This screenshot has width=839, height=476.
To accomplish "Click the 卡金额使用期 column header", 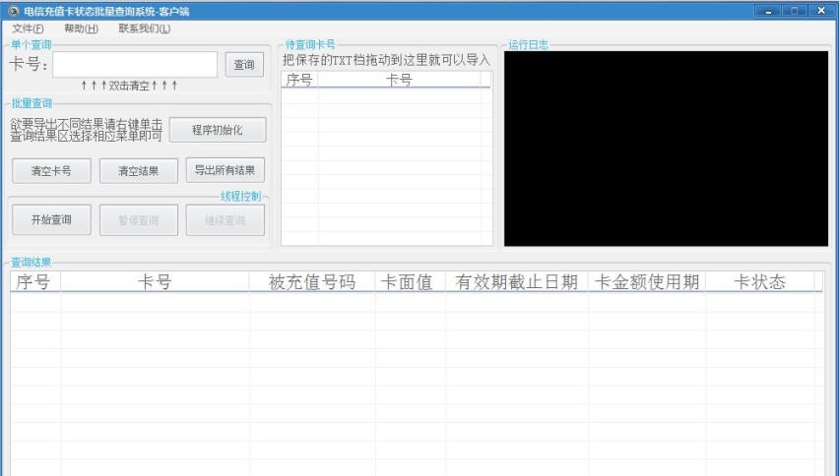I will [647, 282].
